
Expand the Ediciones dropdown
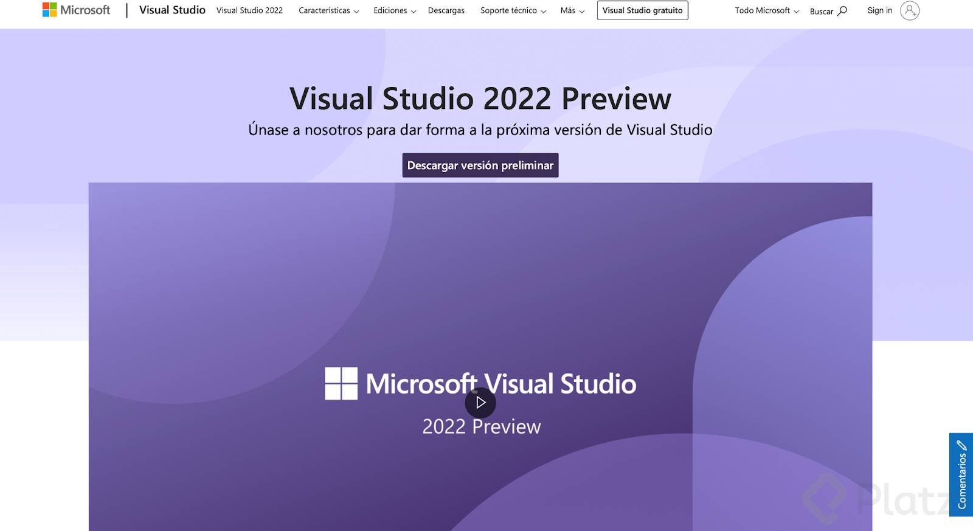[395, 10]
